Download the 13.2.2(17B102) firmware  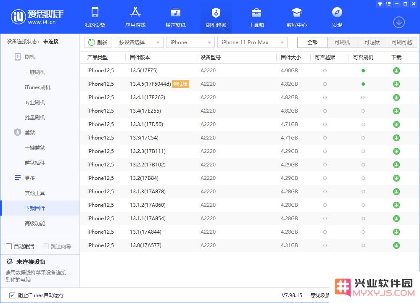pyautogui.click(x=396, y=165)
